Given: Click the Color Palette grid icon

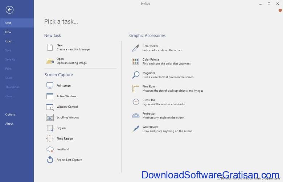Looking at the screenshot, I should [136, 62].
